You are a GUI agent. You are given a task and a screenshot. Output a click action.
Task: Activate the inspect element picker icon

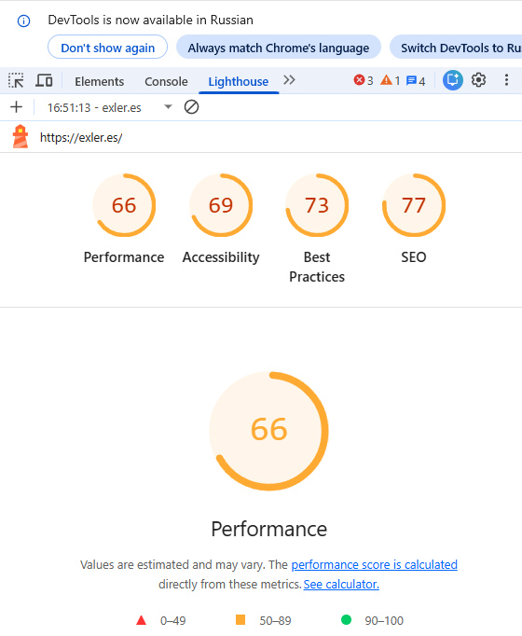point(16,81)
